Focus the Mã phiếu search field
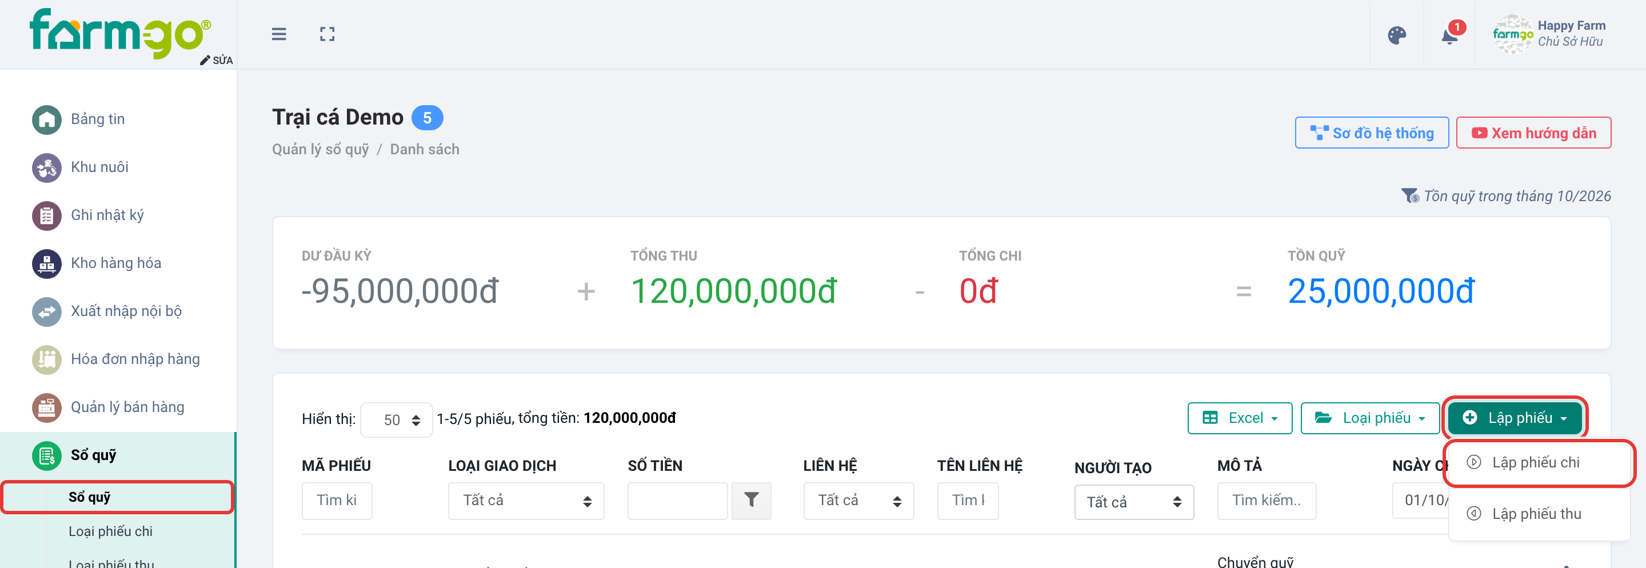This screenshot has height=568, width=1646. [x=337, y=500]
